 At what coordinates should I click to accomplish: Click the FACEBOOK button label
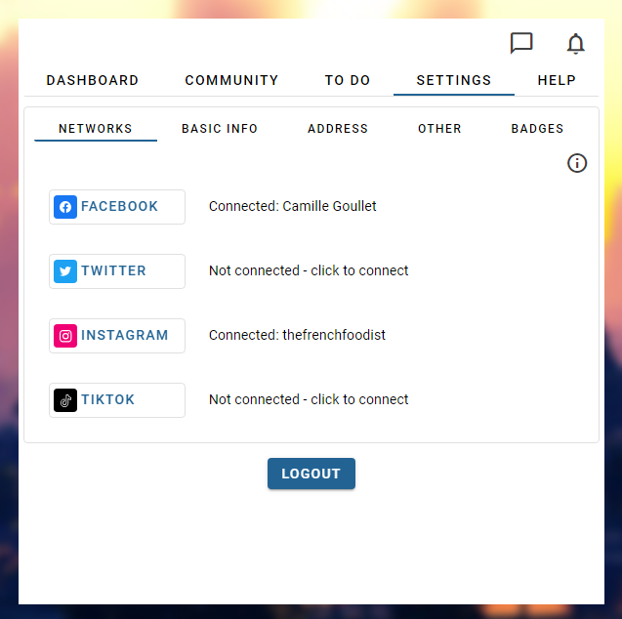click(119, 206)
